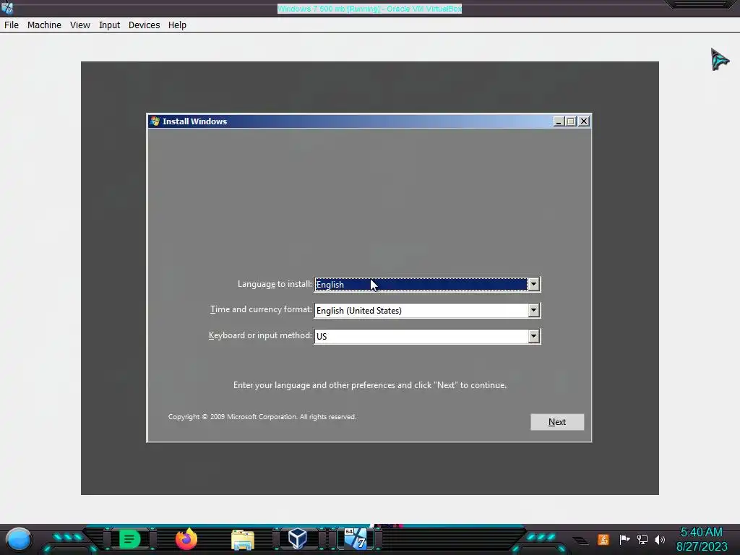The width and height of the screenshot is (740, 555).
Task: Click the Copyright 2009 Microsoft Corporation text
Action: coord(262,417)
